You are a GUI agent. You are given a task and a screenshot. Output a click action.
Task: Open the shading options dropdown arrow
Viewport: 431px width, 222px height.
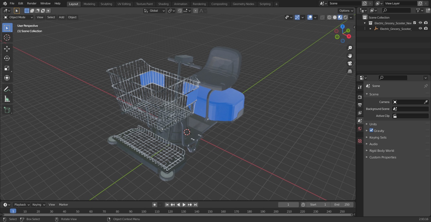coord(351,17)
